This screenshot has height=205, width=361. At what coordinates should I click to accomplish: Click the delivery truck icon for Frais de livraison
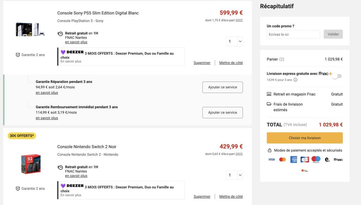pos(269,104)
